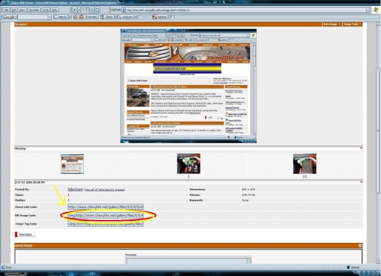381x276 pixels.
Task: Click the browser Back button
Action: tap(75, 11)
